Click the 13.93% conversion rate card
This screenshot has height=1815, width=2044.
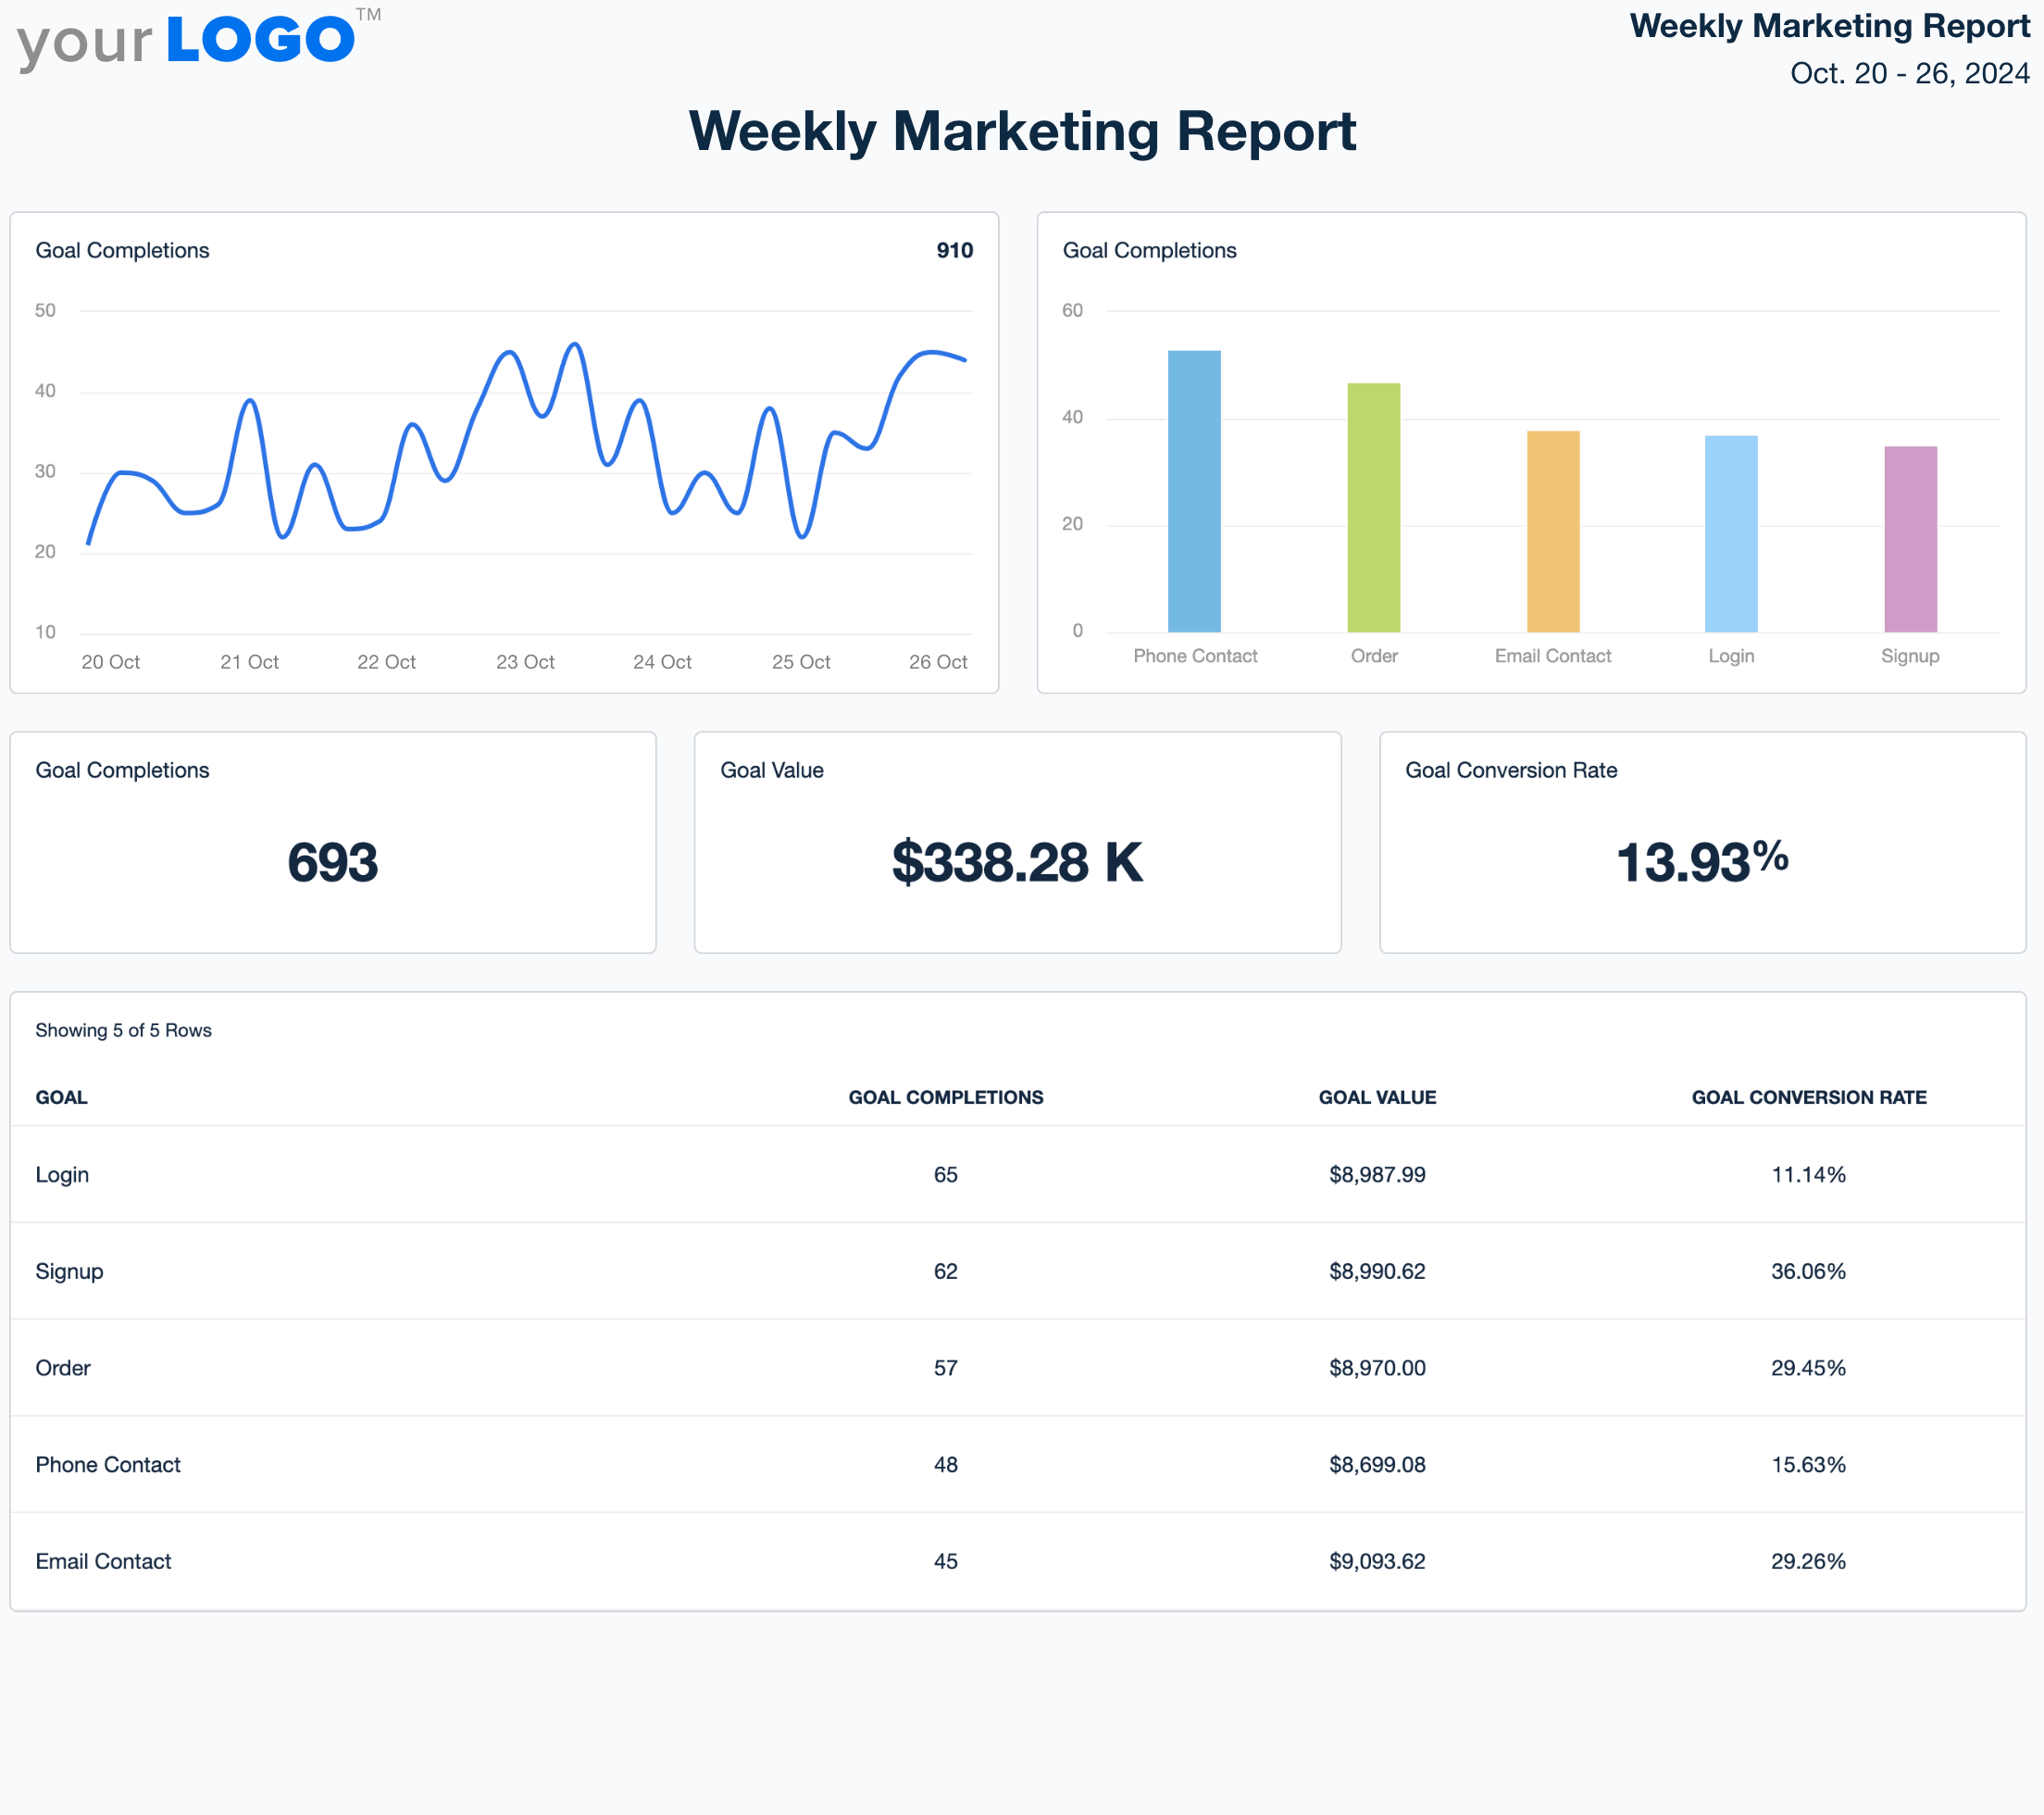pyautogui.click(x=1702, y=843)
